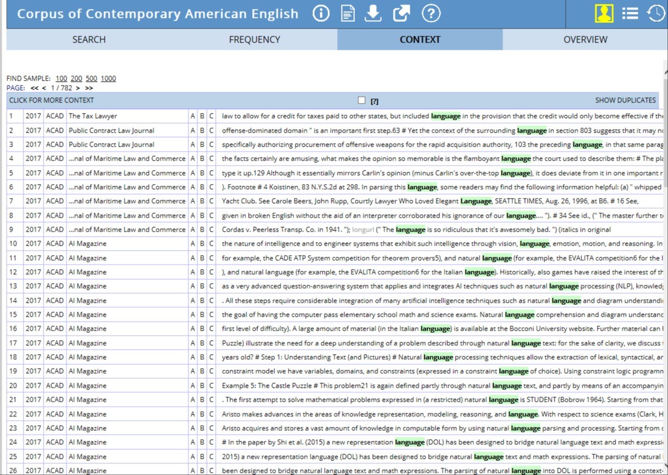Toggle the checkbox in the context header

coord(362,100)
